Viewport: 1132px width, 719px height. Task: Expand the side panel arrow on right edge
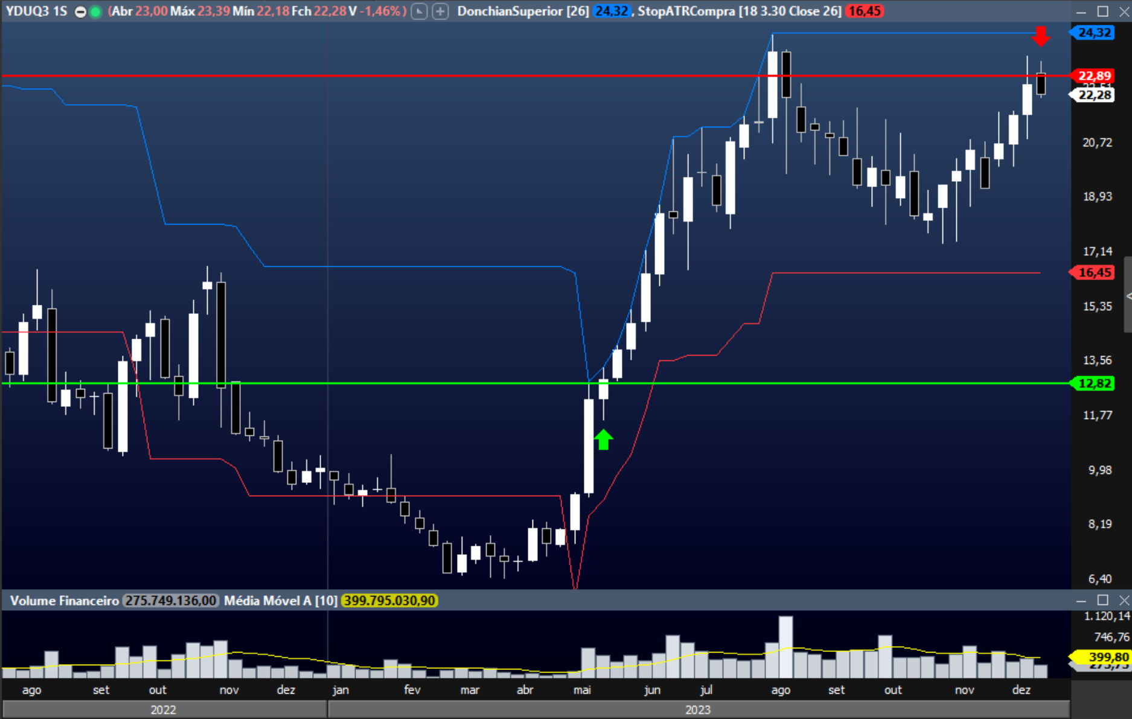point(1128,296)
